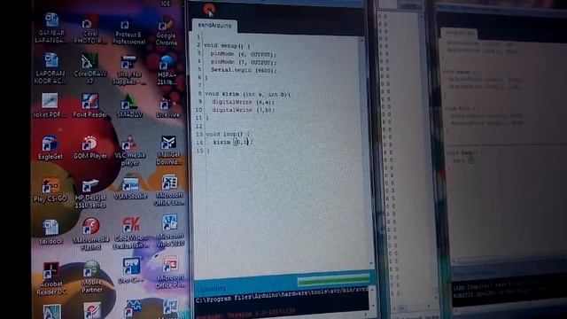The height and width of the screenshot is (319, 567).
Task: Open VLC media player shortcut
Action: (x=129, y=151)
